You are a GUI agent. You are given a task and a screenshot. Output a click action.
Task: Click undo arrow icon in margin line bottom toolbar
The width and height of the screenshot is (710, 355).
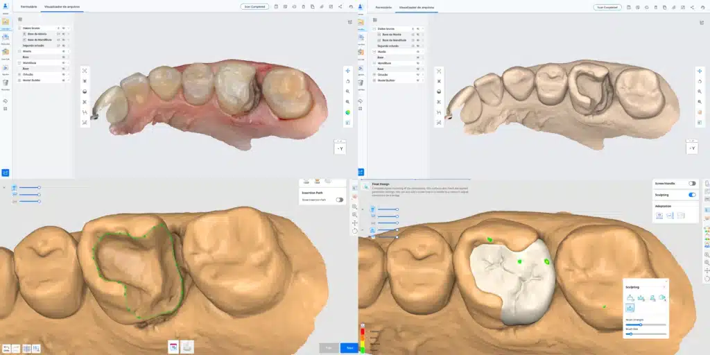point(6,348)
